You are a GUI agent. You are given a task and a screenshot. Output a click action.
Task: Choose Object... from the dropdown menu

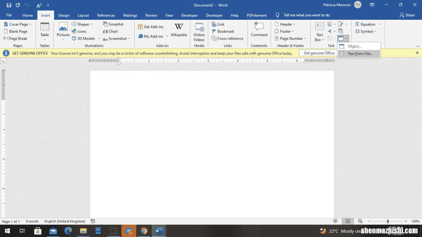coord(359,46)
